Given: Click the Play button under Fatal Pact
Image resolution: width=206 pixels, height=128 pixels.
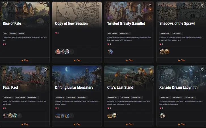Looking at the screenshot, I should click(x=25, y=124).
